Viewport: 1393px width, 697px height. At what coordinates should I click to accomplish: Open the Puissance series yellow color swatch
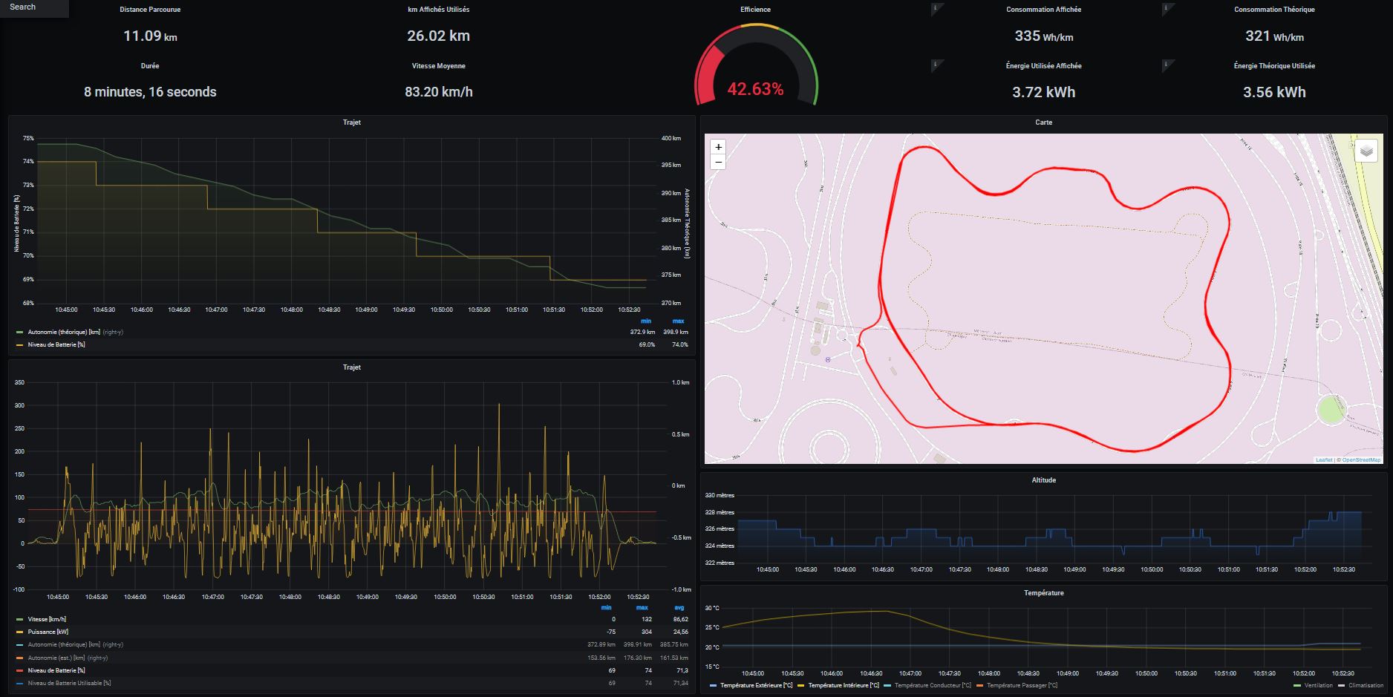coord(19,632)
